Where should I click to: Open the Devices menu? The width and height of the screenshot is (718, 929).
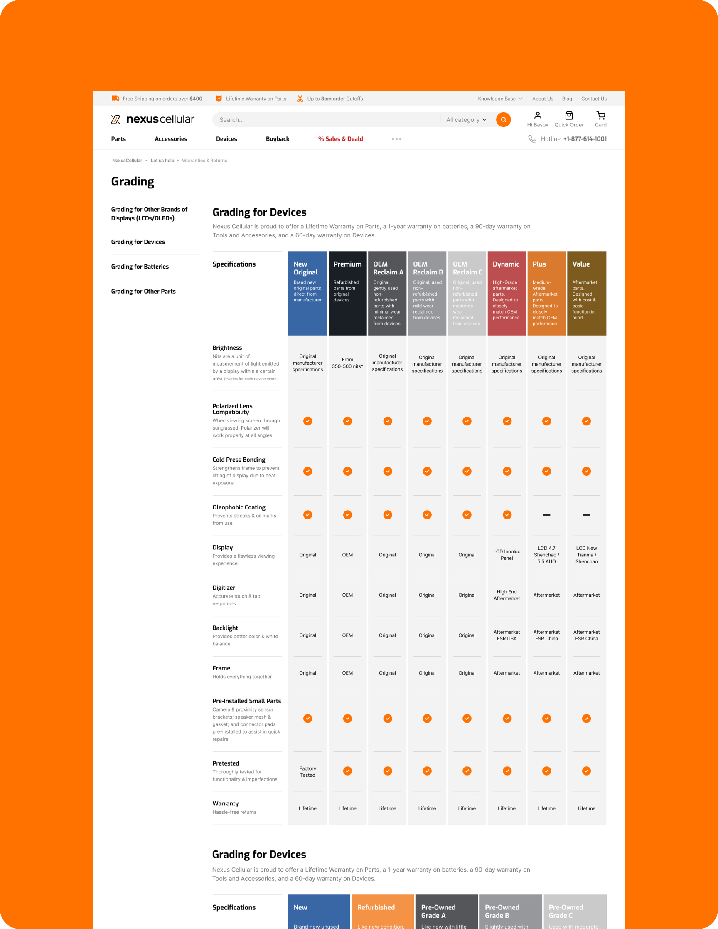point(226,139)
